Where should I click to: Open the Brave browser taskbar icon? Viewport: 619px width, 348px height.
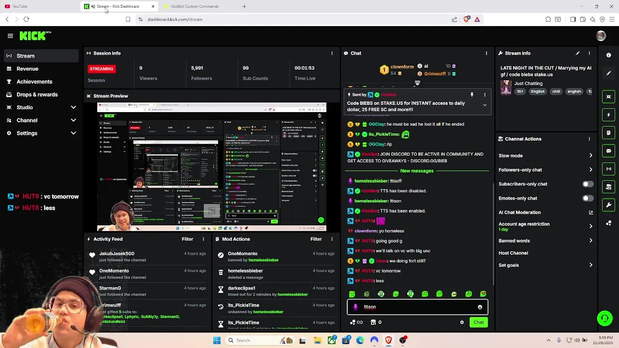click(388, 340)
